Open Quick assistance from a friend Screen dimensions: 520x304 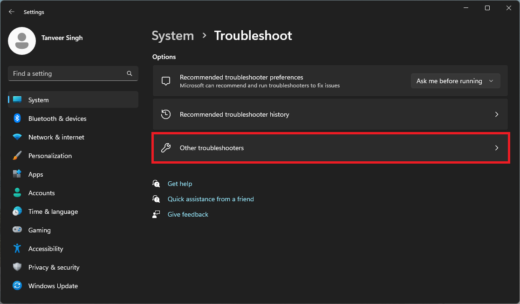click(x=211, y=199)
